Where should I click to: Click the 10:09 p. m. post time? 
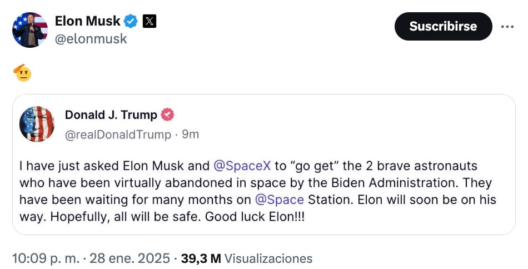44,258
